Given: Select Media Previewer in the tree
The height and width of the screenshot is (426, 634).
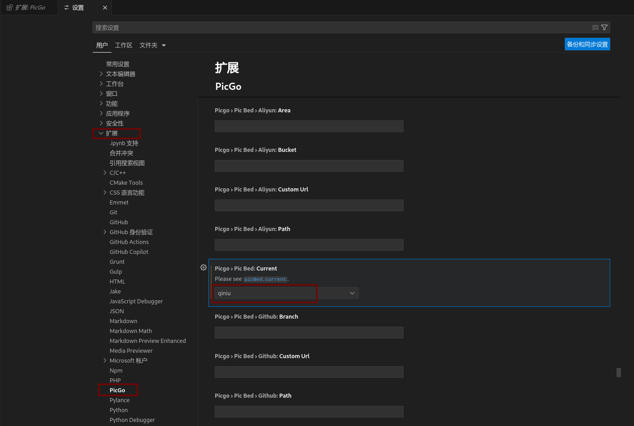Looking at the screenshot, I should point(131,351).
